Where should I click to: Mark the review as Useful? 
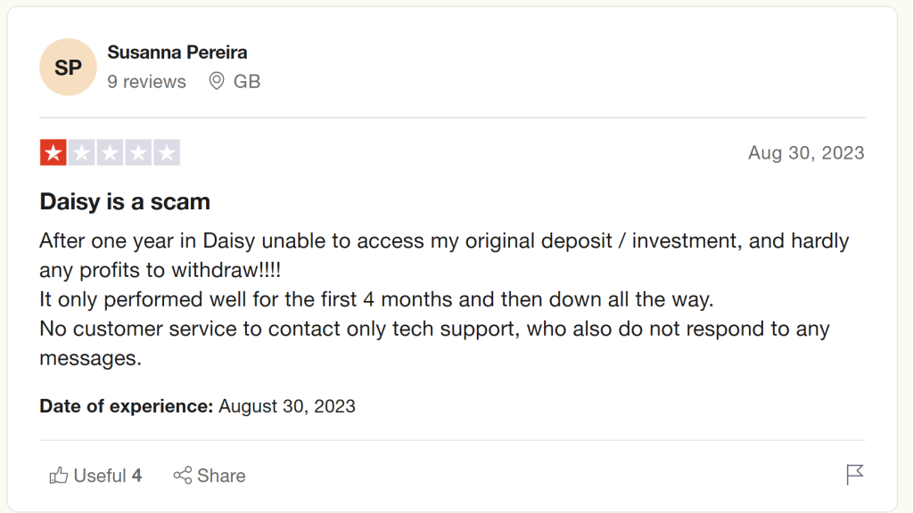(x=95, y=476)
